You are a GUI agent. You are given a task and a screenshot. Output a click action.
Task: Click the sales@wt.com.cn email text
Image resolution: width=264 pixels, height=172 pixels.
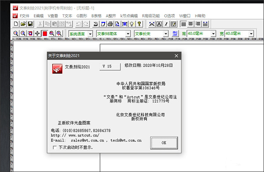point(88,140)
